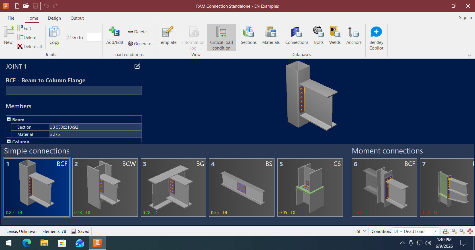
Task: Click the red pan arrows icon
Action: 470,231
